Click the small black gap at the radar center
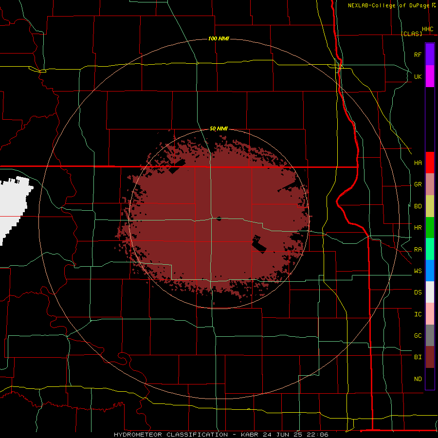The height and width of the screenshot is (438, 438). pyautogui.click(x=219, y=219)
